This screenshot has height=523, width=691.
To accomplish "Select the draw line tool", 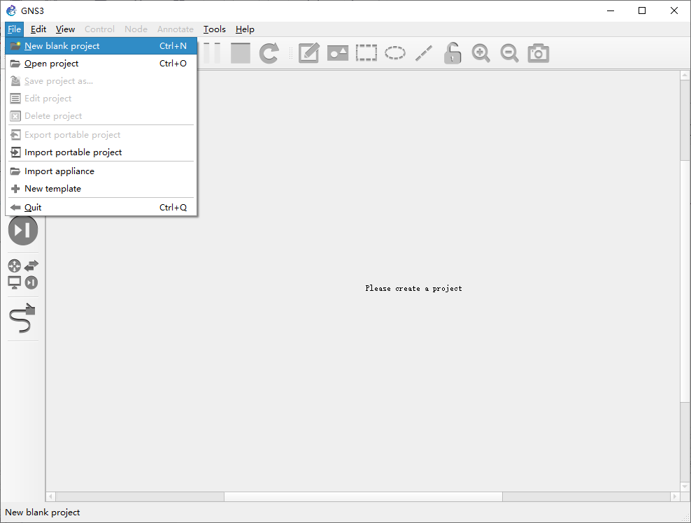I will (424, 53).
